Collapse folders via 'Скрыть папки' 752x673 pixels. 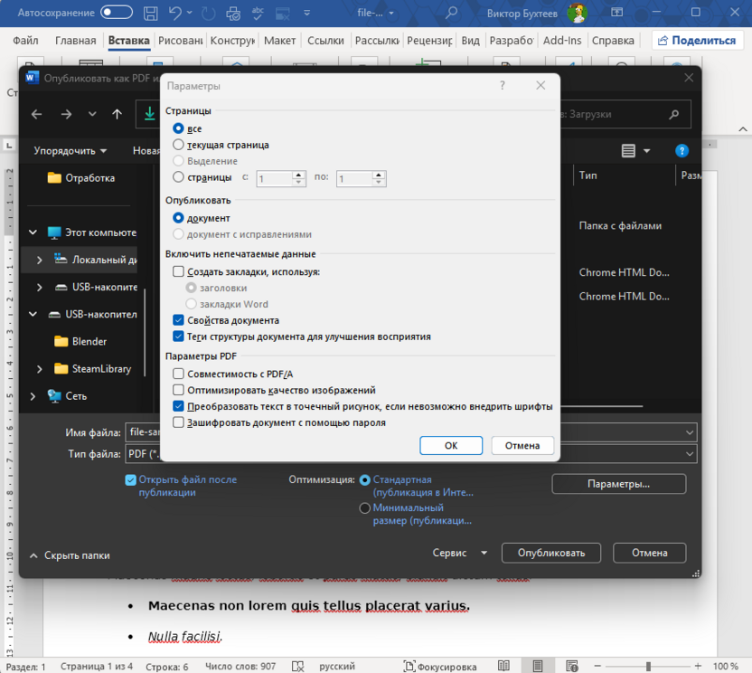[x=70, y=555]
